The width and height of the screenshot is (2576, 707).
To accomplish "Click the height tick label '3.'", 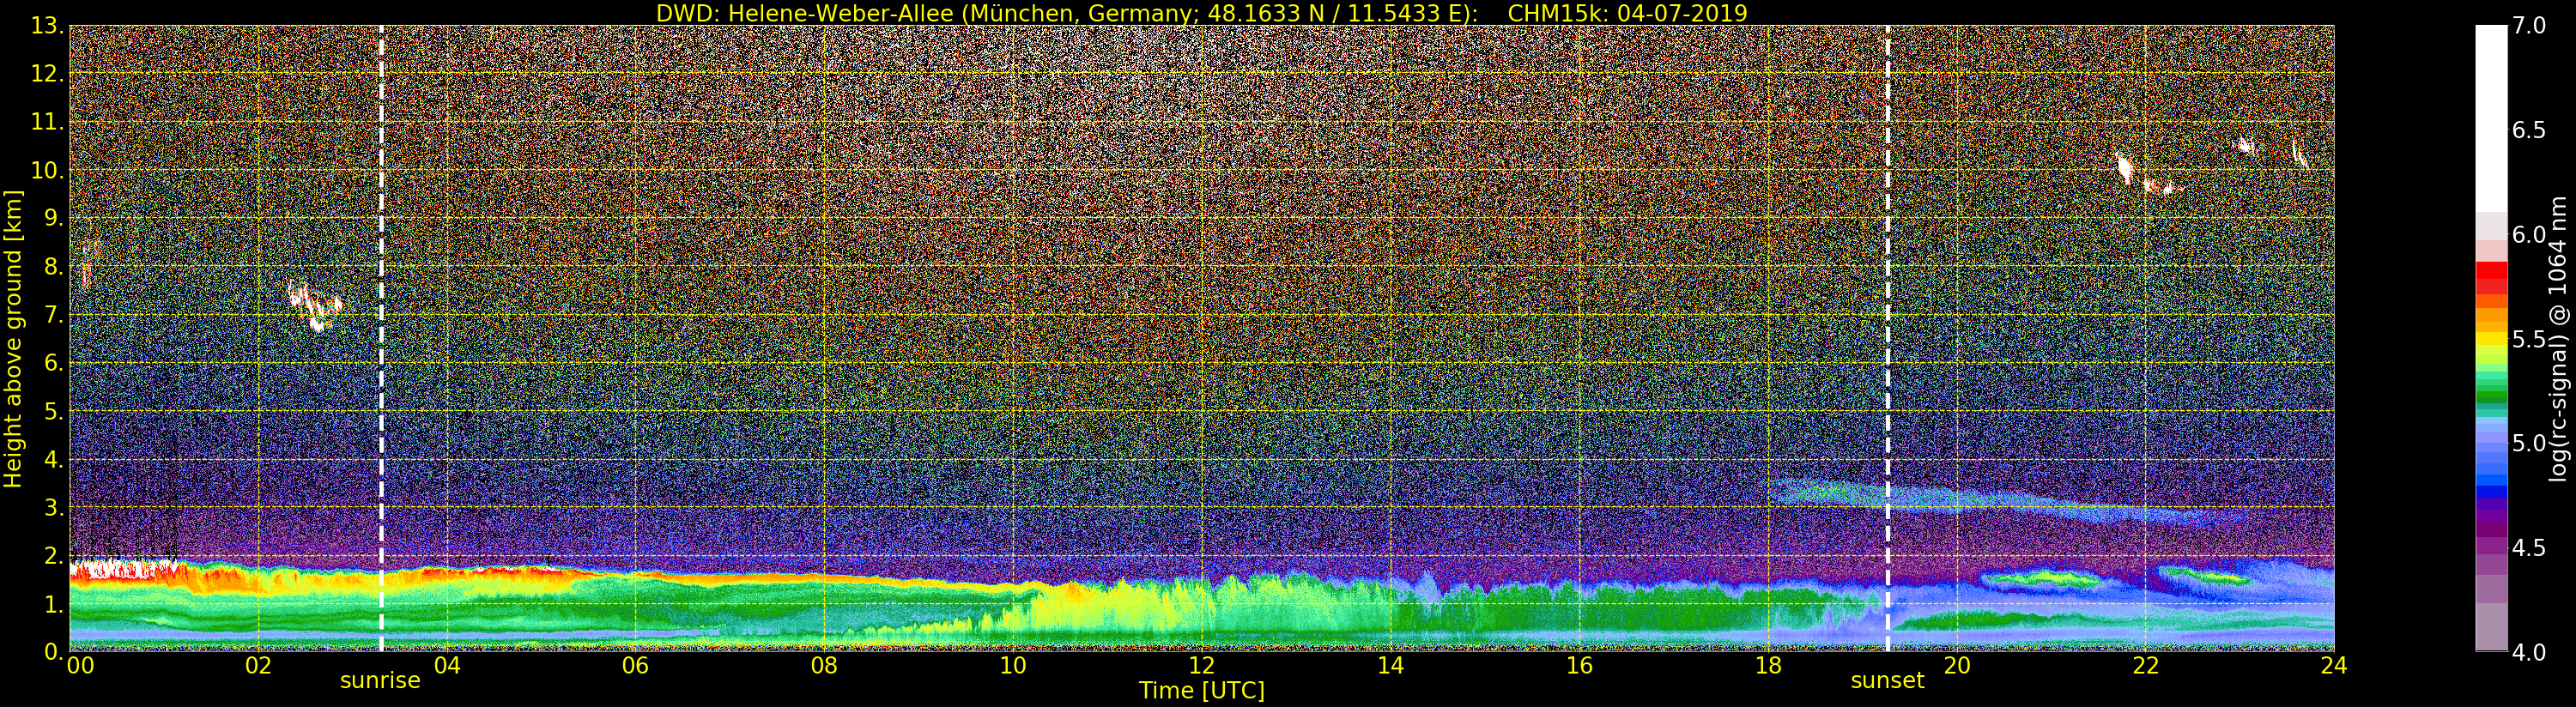I will (x=54, y=508).
